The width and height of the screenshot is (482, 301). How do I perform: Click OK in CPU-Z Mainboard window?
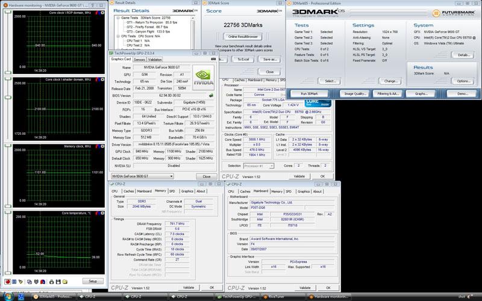328,288
